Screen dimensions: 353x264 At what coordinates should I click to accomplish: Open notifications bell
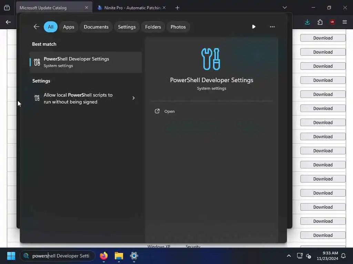click(344, 256)
